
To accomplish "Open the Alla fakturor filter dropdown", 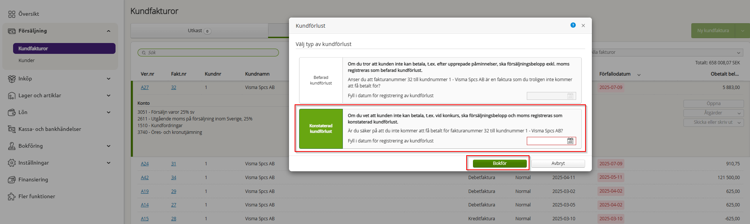I will (x=666, y=52).
